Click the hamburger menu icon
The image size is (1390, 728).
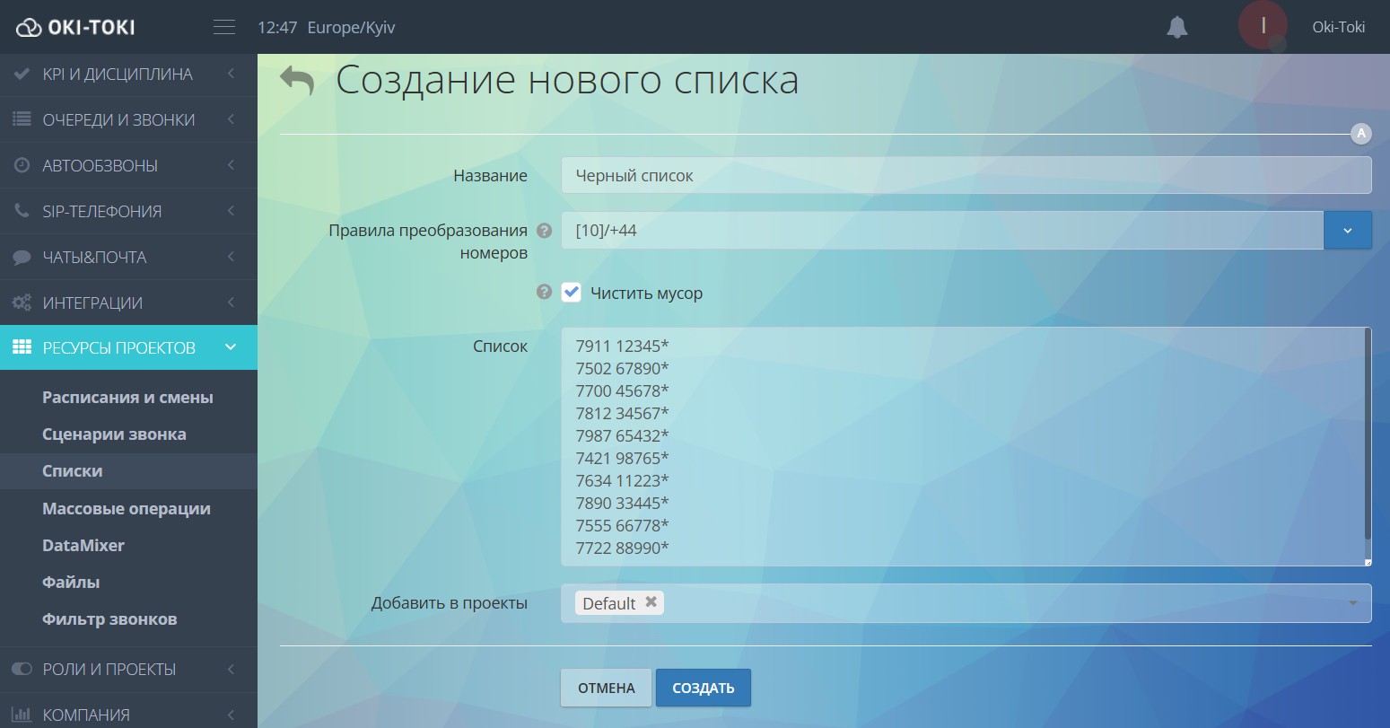223,25
